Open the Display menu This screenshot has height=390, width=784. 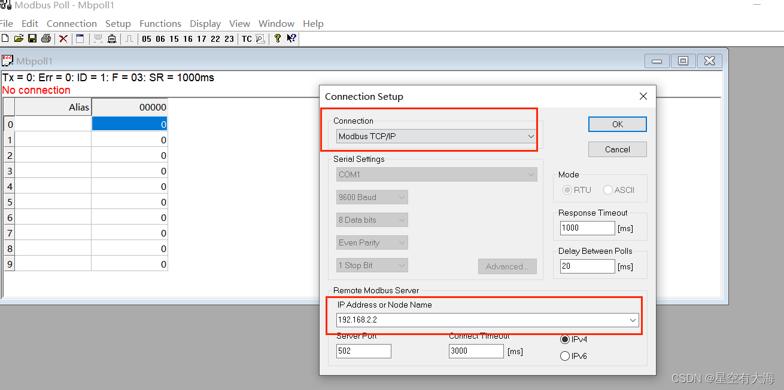tap(205, 24)
